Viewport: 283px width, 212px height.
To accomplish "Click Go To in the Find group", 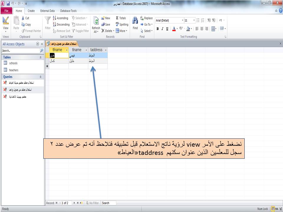I will (x=147, y=24).
